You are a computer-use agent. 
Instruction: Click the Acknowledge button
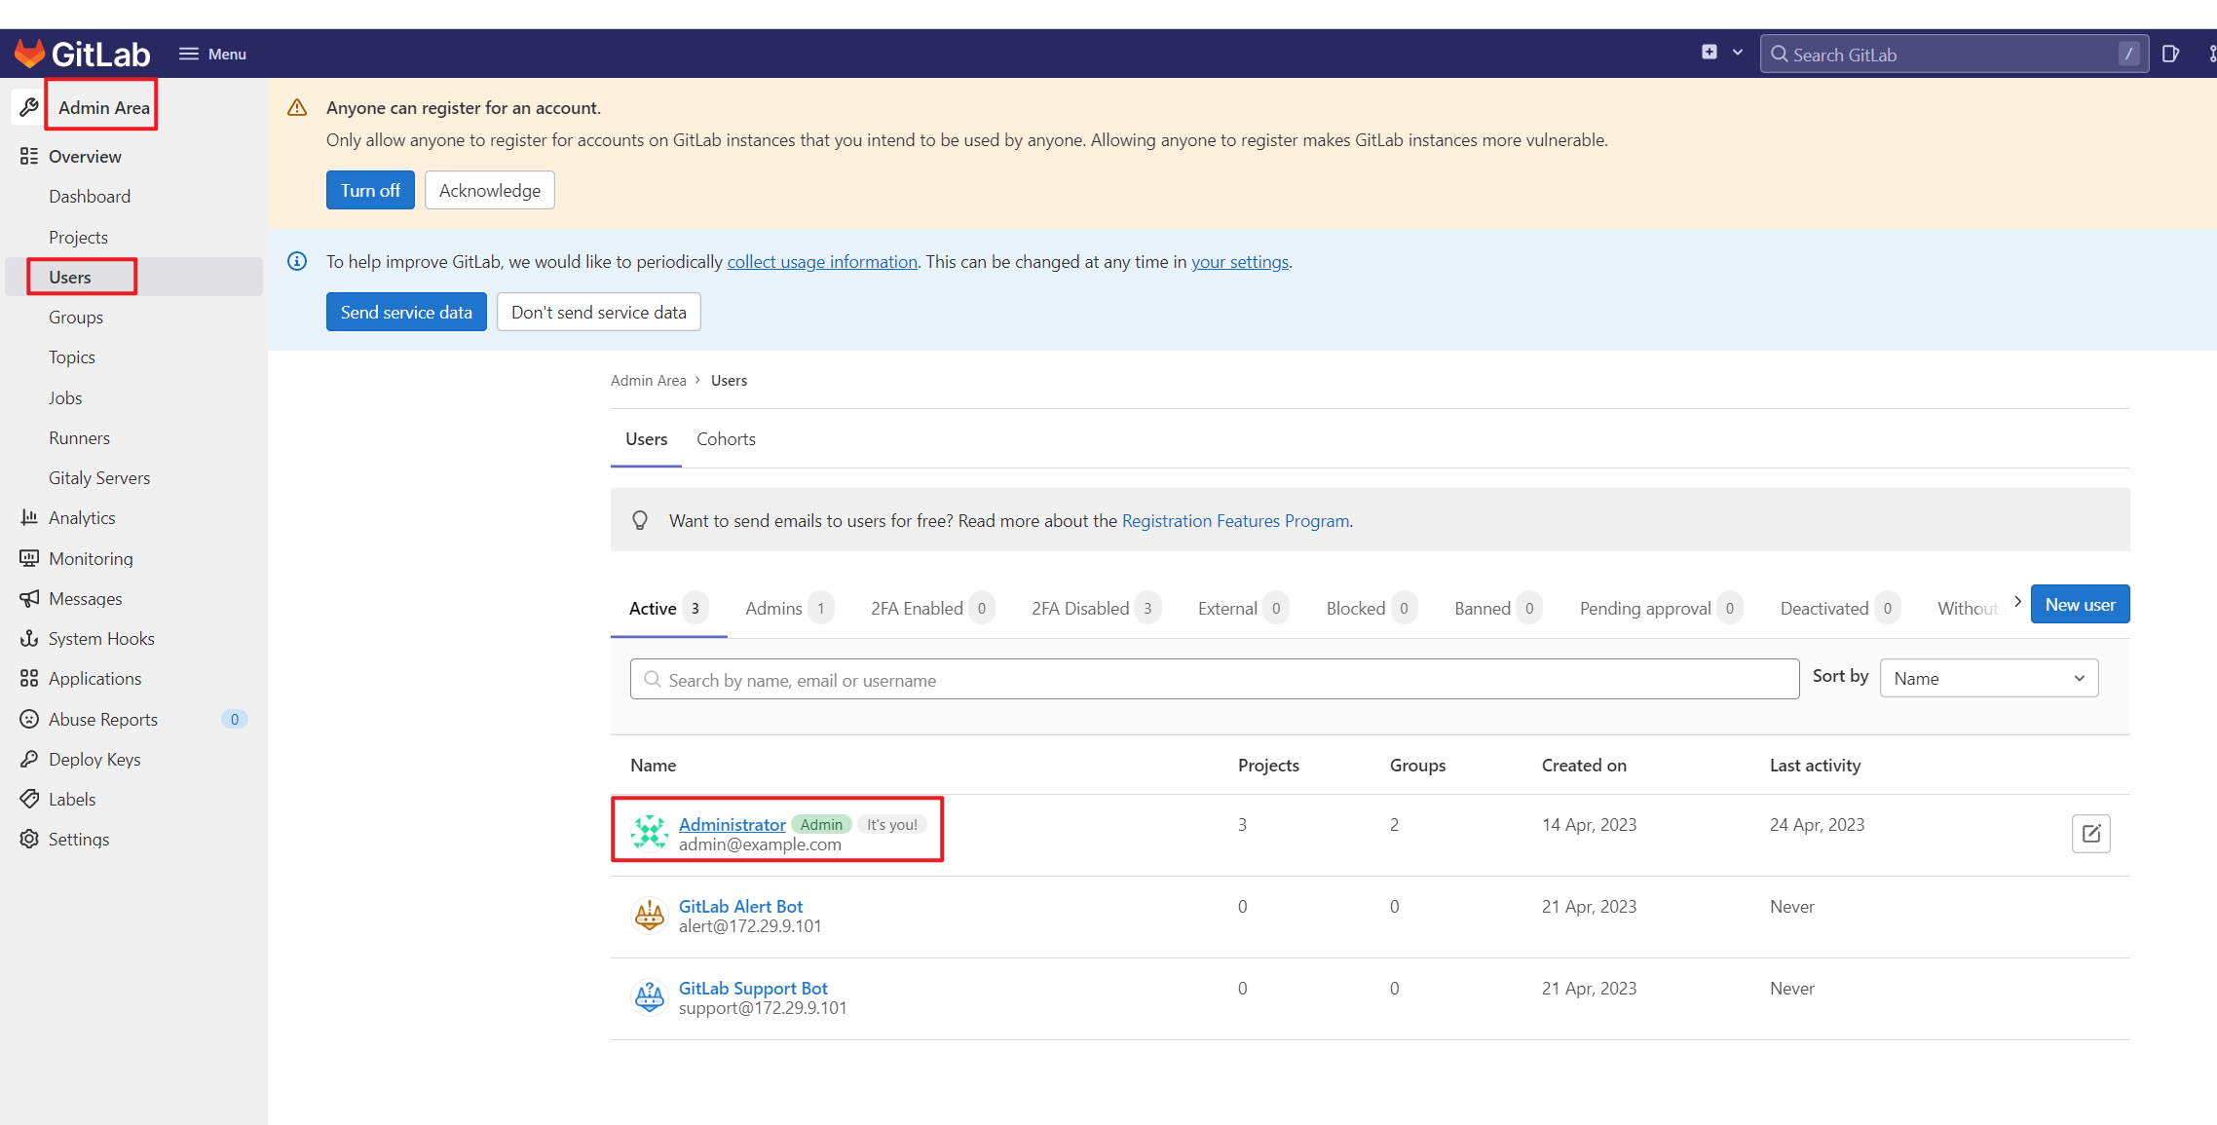click(x=490, y=190)
